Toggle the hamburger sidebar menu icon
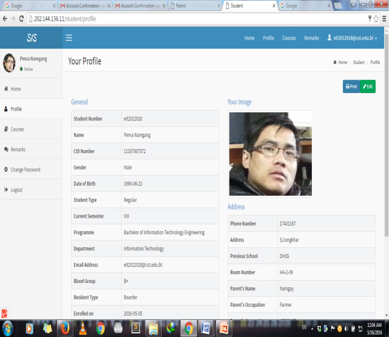389x337 pixels. coord(69,38)
